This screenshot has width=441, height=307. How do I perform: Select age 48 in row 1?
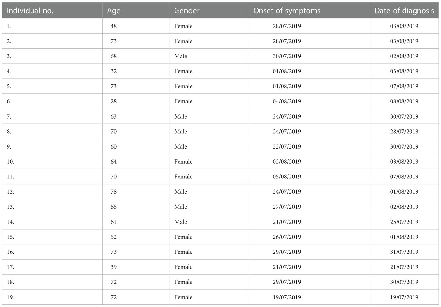pyautogui.click(x=114, y=26)
